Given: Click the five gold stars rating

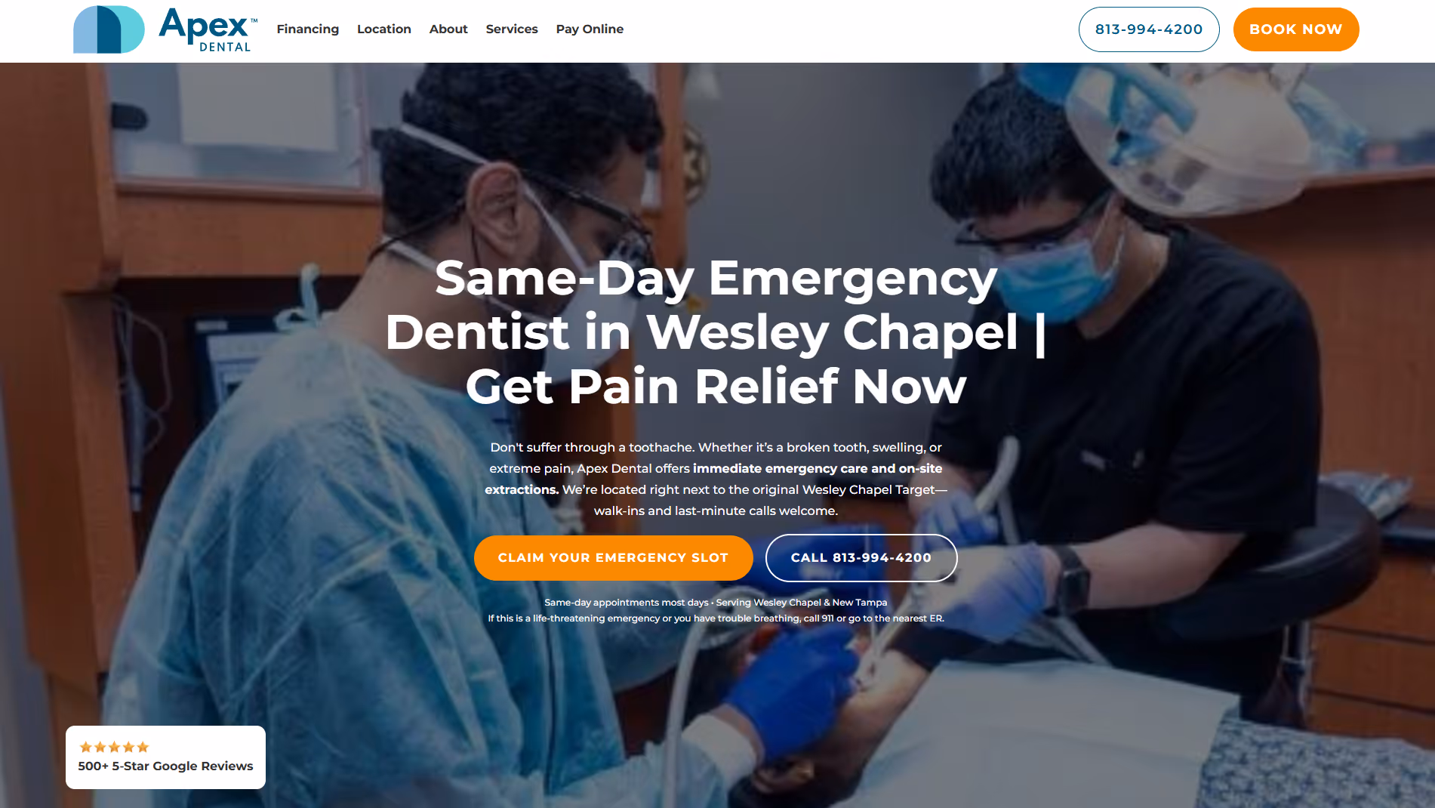Looking at the screenshot, I should (x=114, y=747).
